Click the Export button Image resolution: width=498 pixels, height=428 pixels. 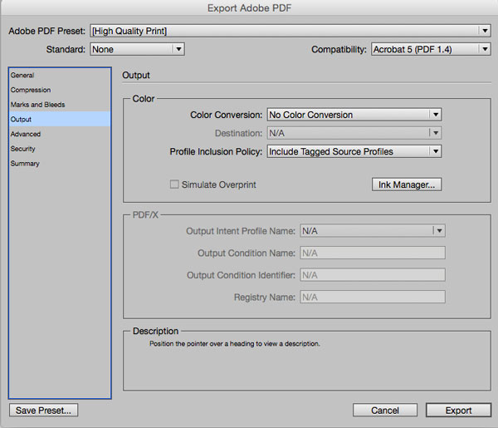point(458,411)
